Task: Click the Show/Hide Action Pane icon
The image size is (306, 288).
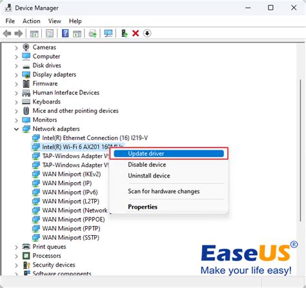Action: [77, 34]
